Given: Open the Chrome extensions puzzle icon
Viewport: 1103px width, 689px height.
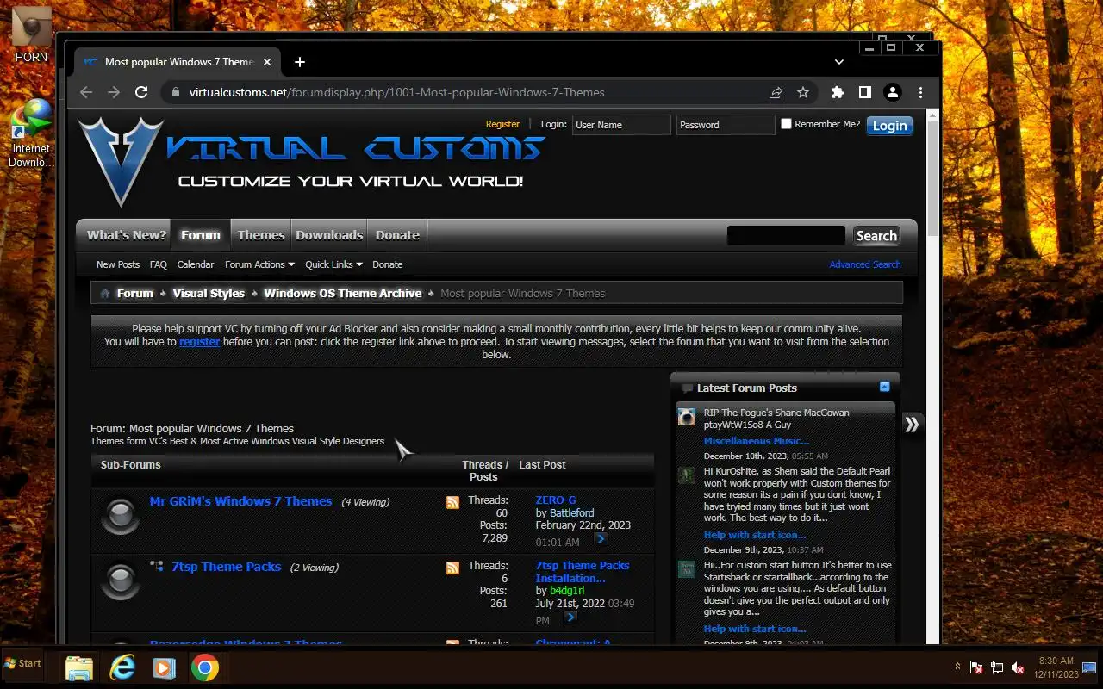Looking at the screenshot, I should point(838,92).
